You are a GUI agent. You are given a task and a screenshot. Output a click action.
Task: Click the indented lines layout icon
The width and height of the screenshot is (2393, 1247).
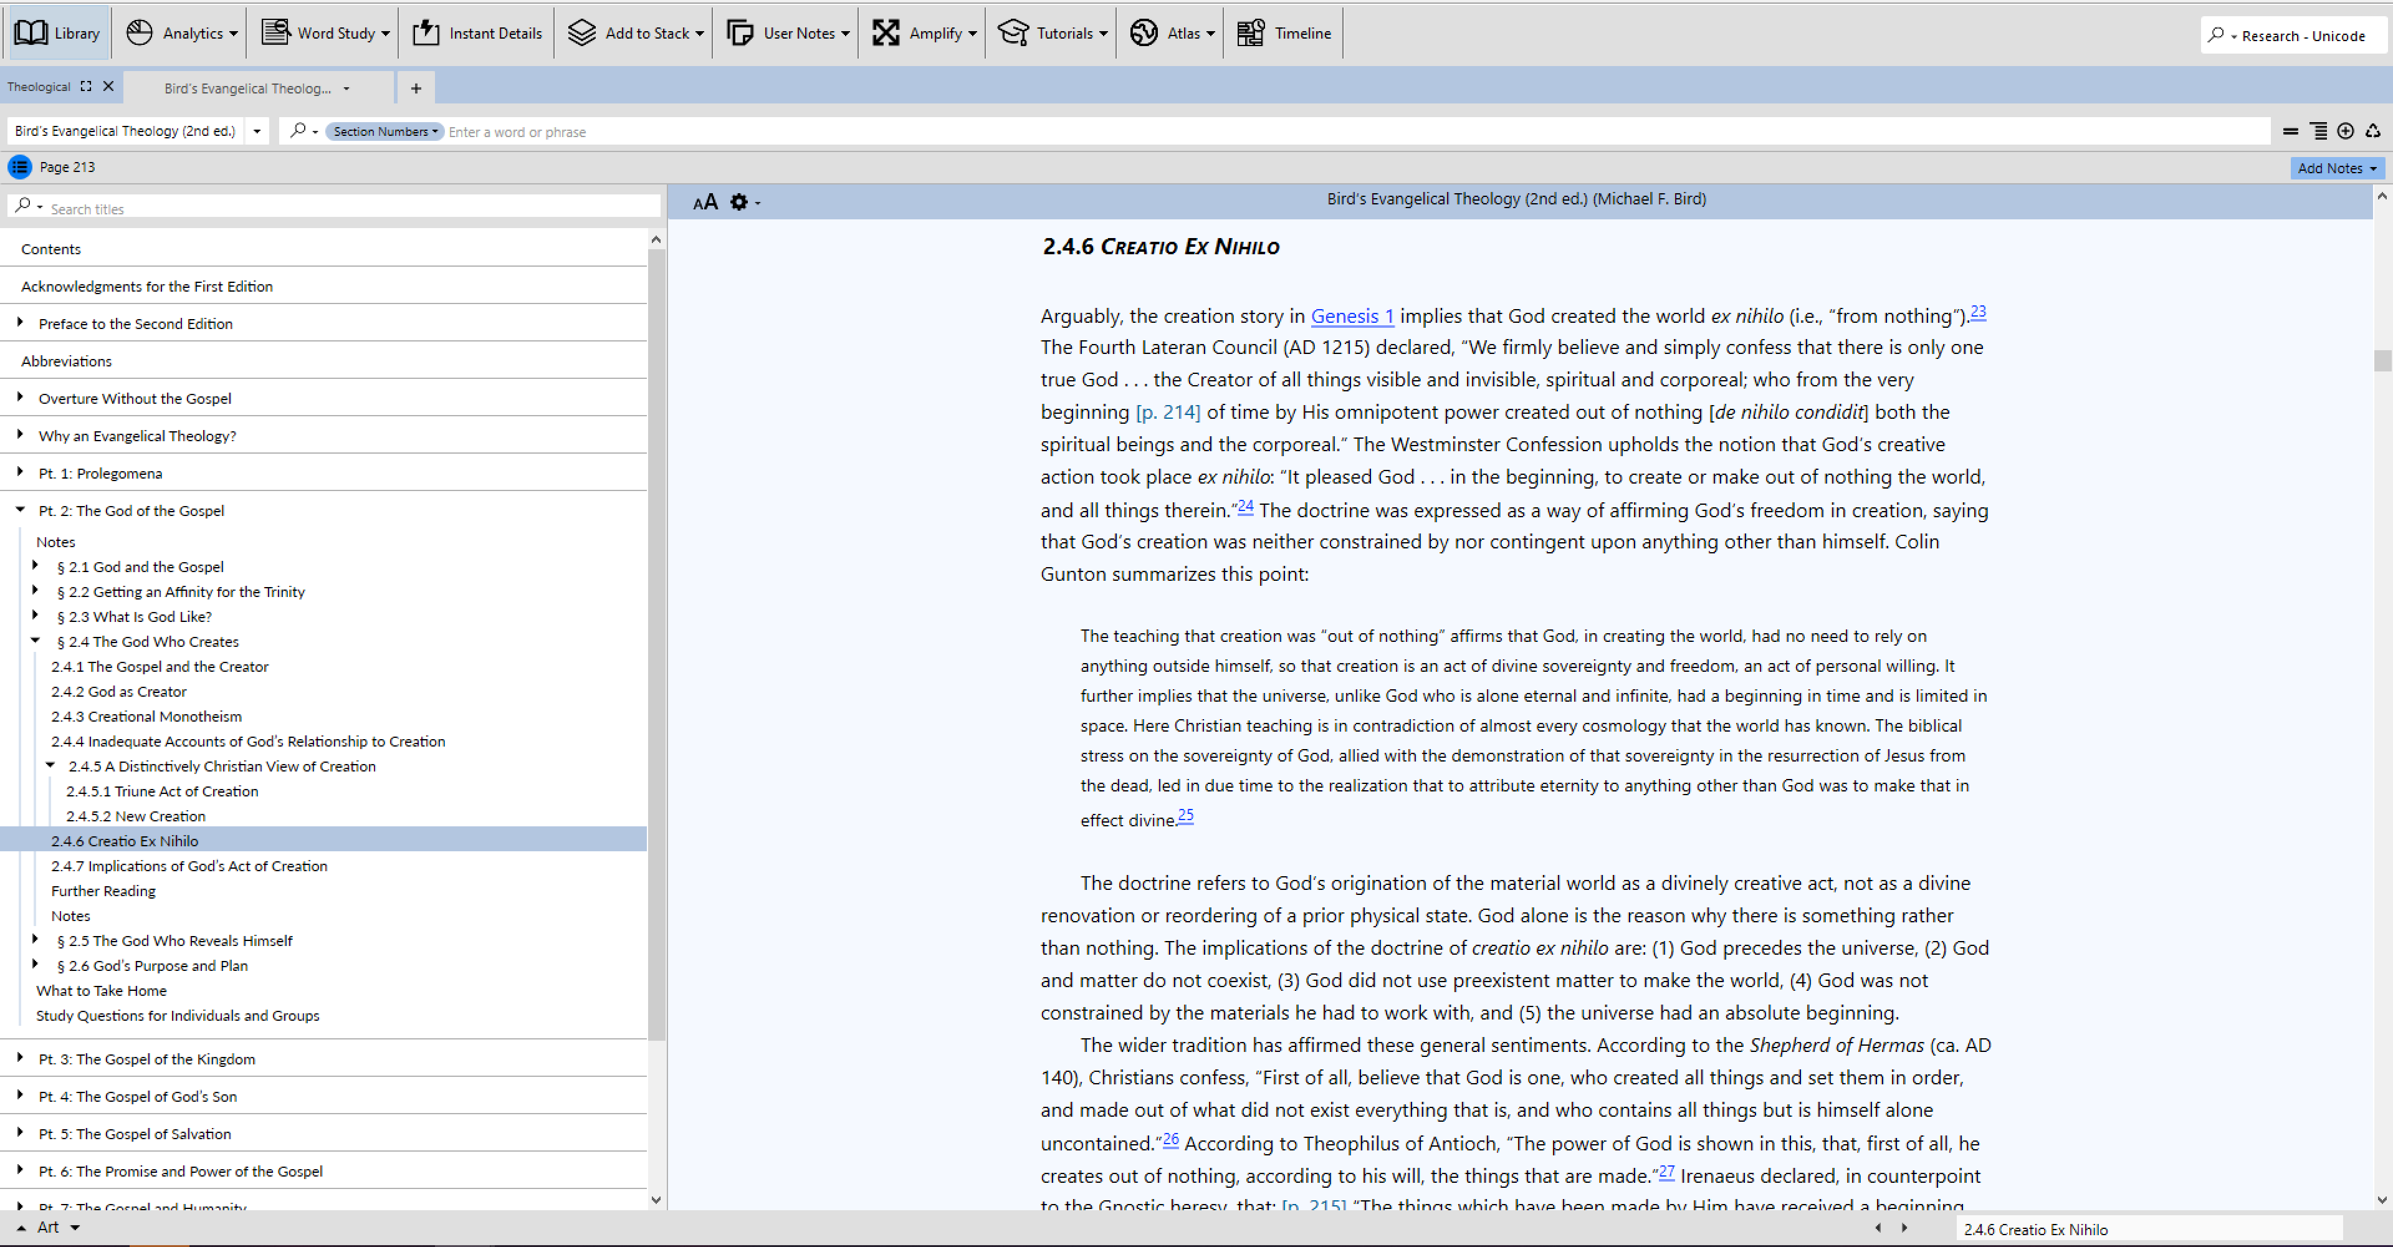(2319, 131)
